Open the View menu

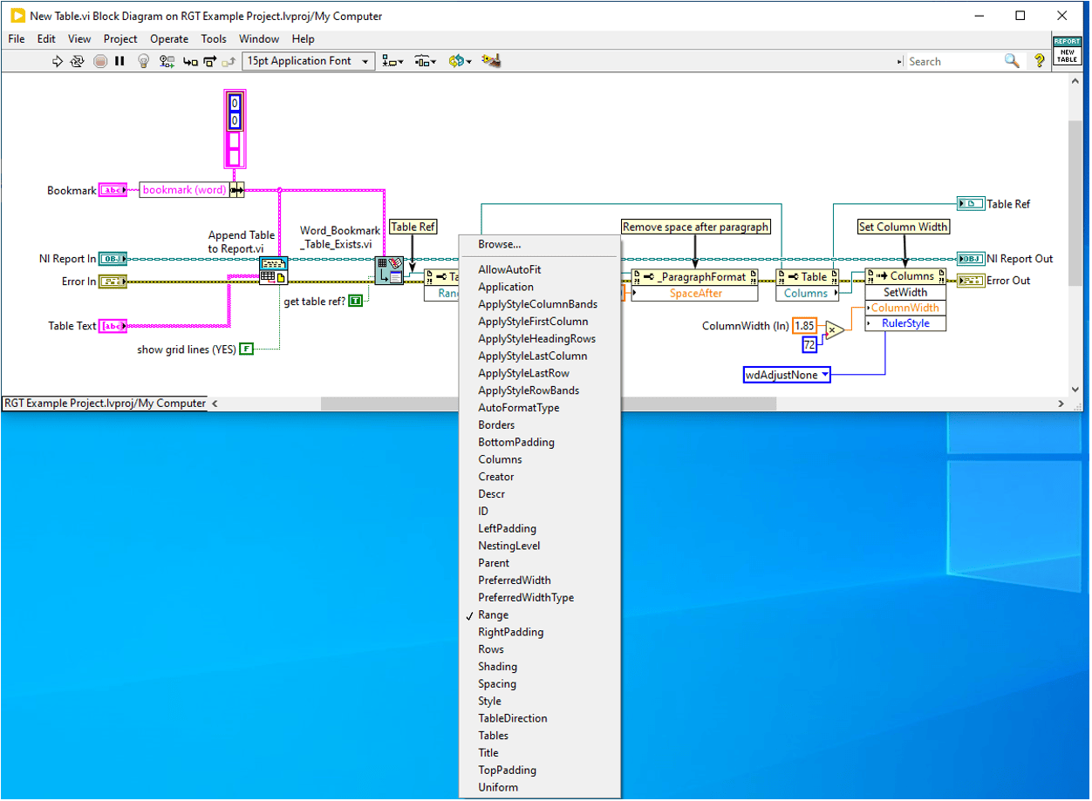tap(79, 38)
